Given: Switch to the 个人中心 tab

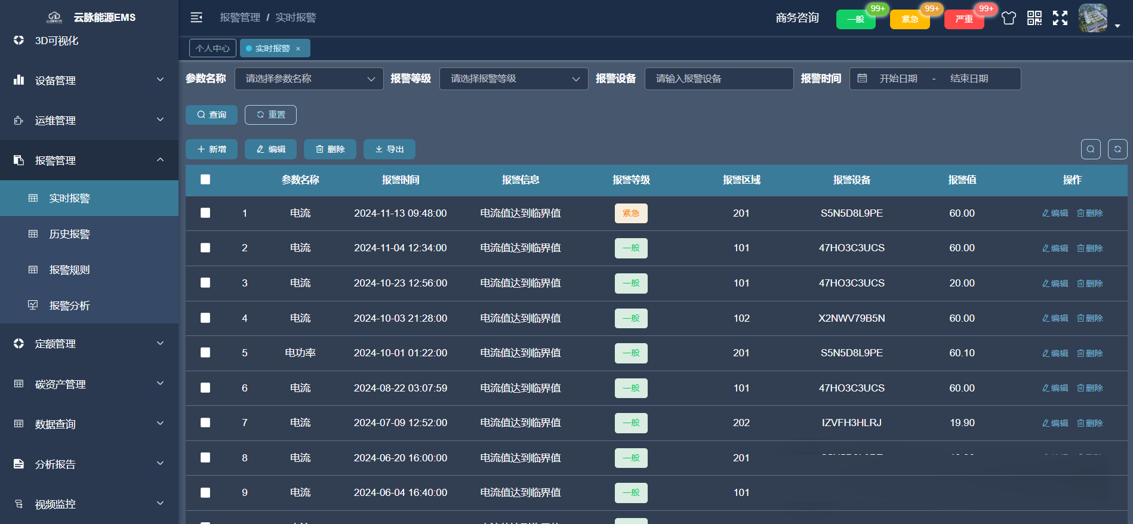Looking at the screenshot, I should pyautogui.click(x=213, y=48).
